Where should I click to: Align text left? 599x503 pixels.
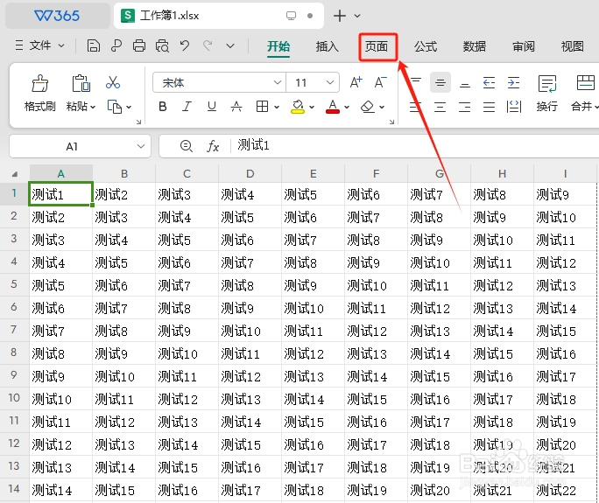pyautogui.click(x=416, y=107)
